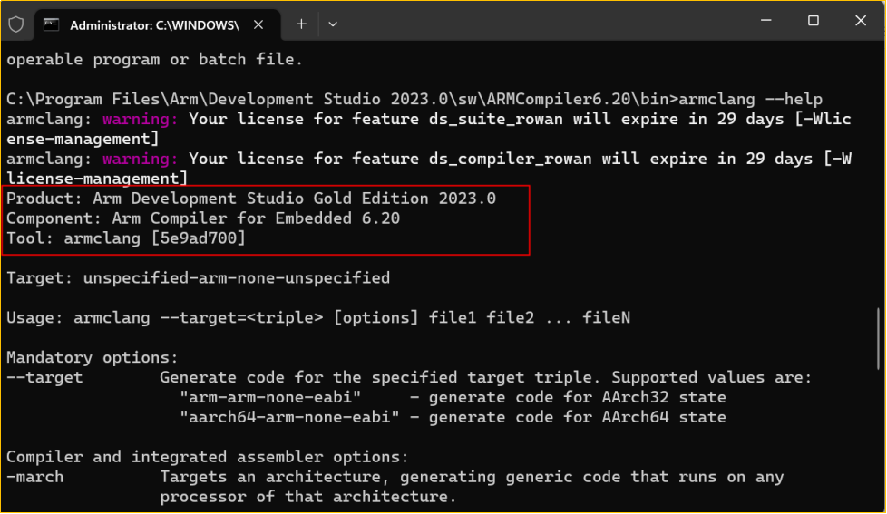Maximize the terminal window
The image size is (887, 514).
pyautogui.click(x=814, y=20)
